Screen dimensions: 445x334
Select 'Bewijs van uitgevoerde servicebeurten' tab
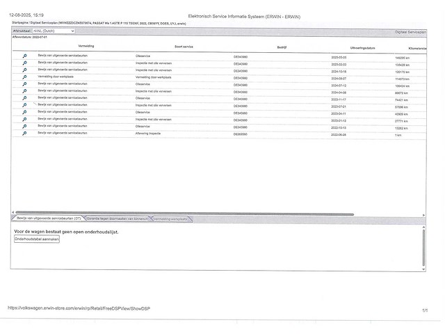point(48,218)
